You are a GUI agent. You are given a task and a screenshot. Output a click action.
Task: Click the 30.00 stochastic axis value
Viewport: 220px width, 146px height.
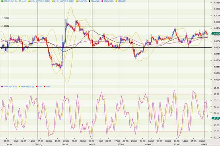216,125
